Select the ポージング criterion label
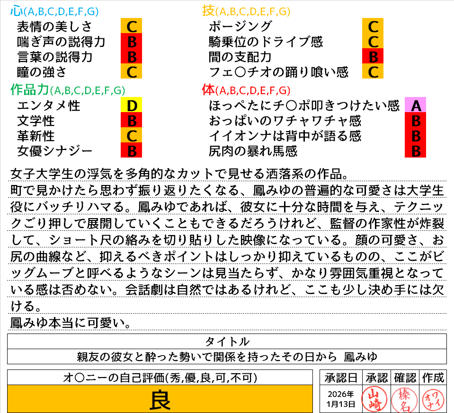454x413 pixels. 240,26
